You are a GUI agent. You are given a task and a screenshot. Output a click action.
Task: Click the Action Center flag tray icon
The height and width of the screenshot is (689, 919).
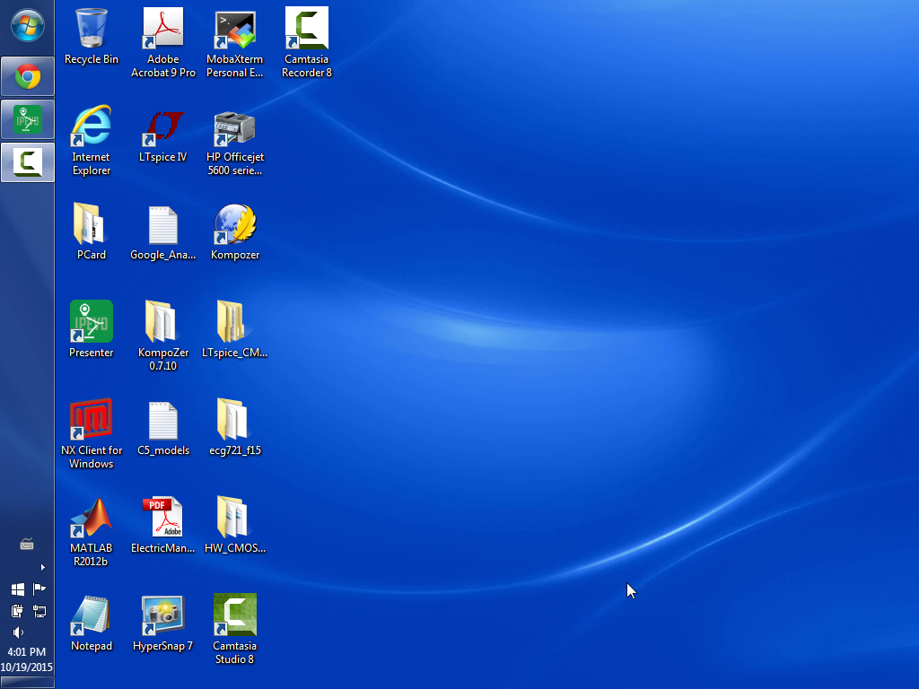pyautogui.click(x=39, y=589)
